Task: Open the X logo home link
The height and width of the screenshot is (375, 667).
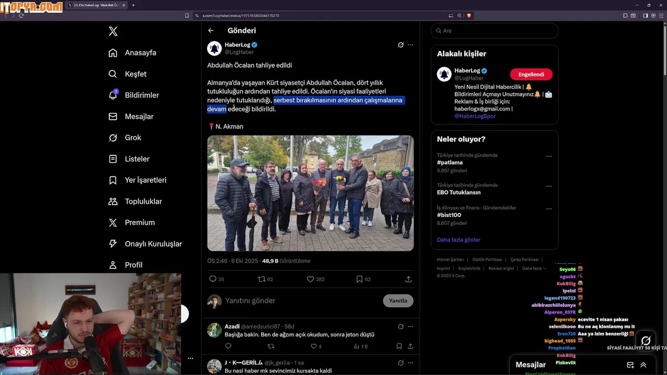Action: click(x=113, y=31)
